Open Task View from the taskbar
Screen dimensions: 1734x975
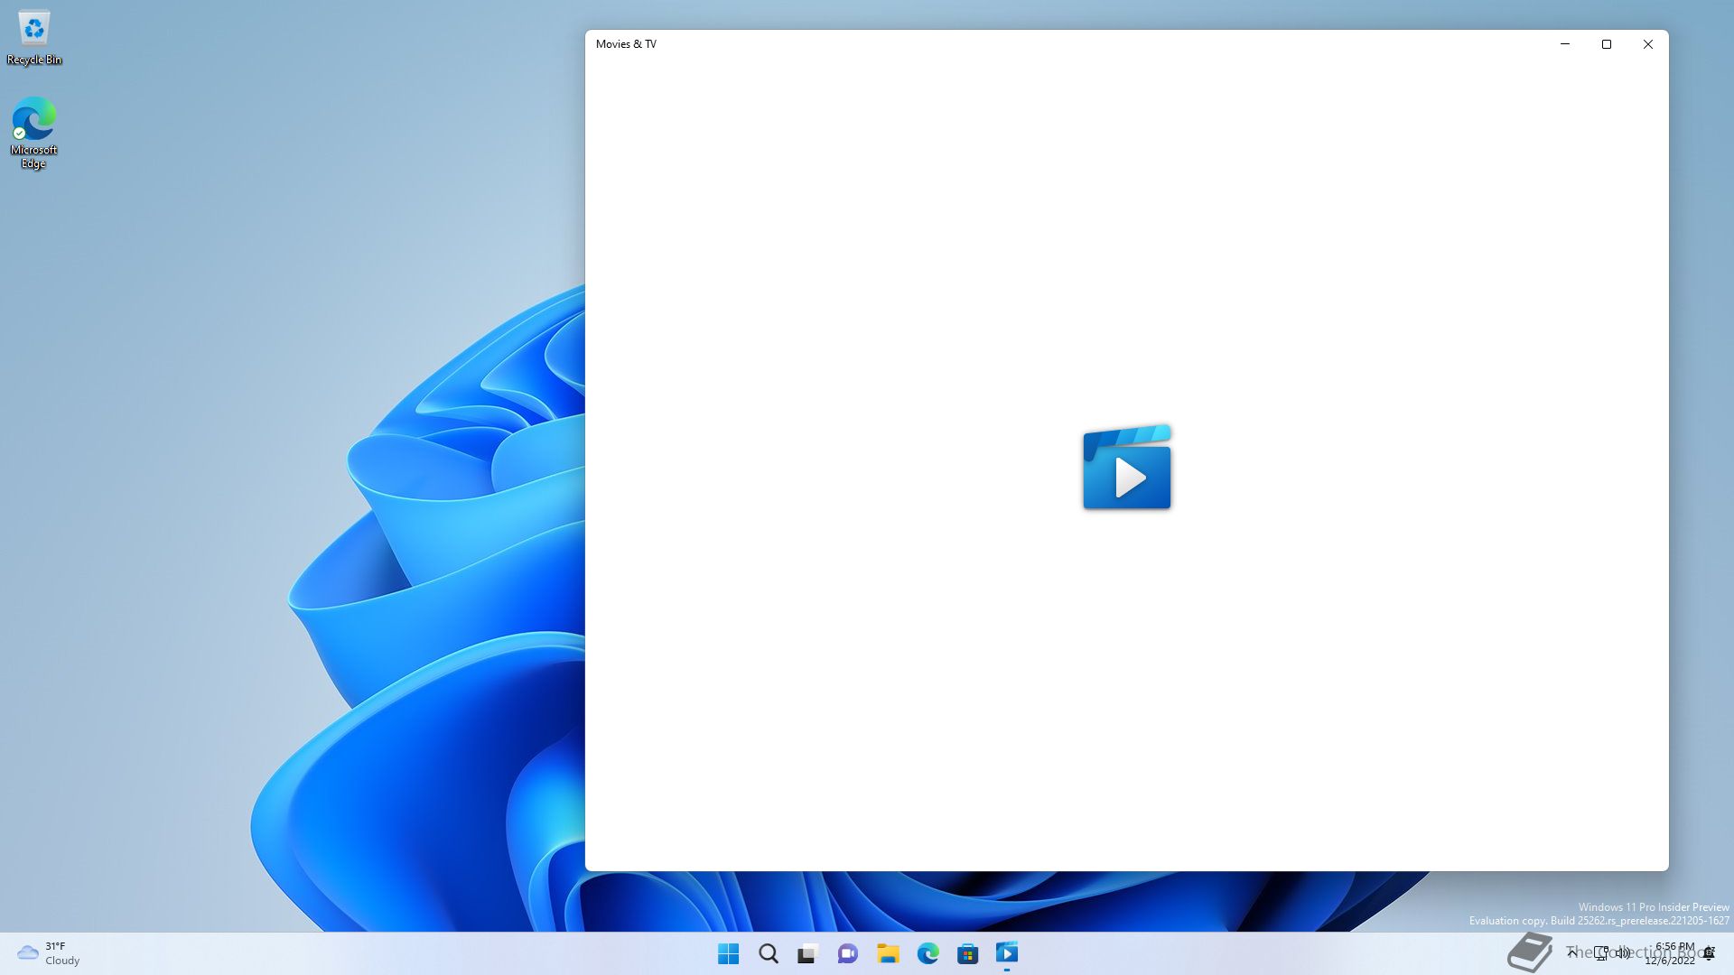point(807,953)
